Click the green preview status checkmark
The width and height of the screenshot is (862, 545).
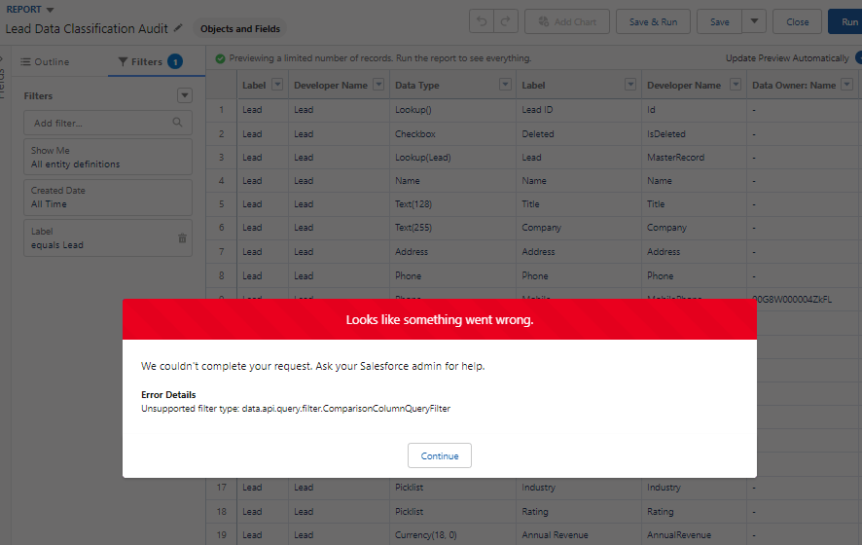(220, 58)
